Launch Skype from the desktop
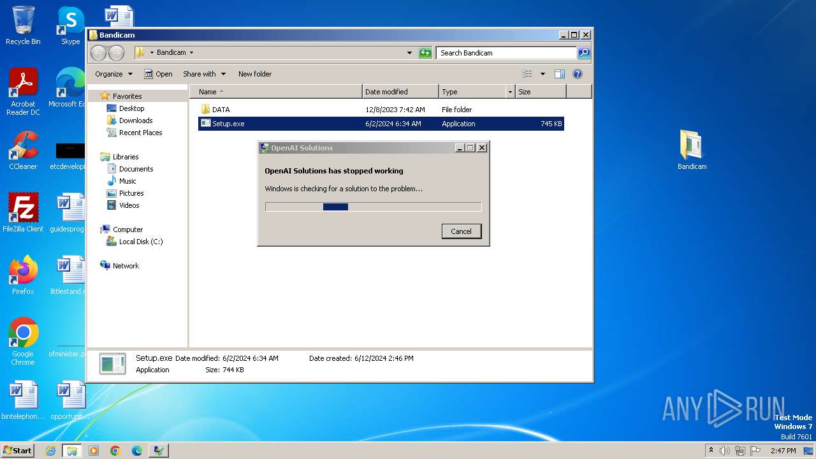 click(x=70, y=25)
